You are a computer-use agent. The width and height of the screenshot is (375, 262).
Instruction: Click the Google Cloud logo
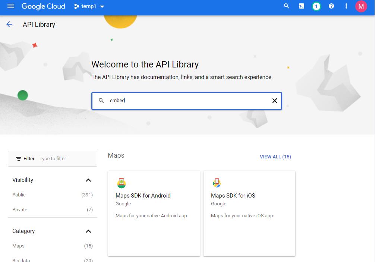point(43,6)
